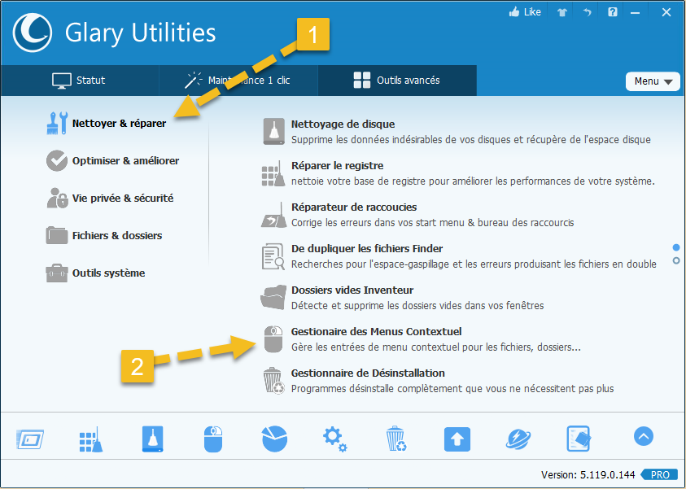Click the mouse icon for Gestionaire des Menus Contextuel
Image resolution: width=686 pixels, height=489 pixels.
[273, 339]
